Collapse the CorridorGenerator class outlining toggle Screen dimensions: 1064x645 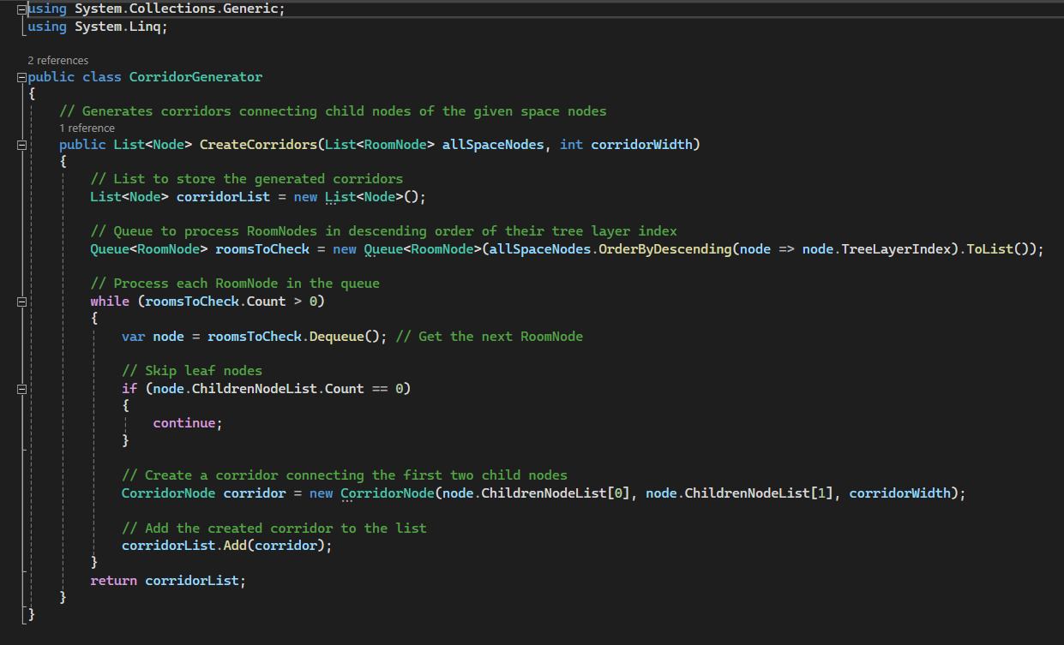click(21, 77)
